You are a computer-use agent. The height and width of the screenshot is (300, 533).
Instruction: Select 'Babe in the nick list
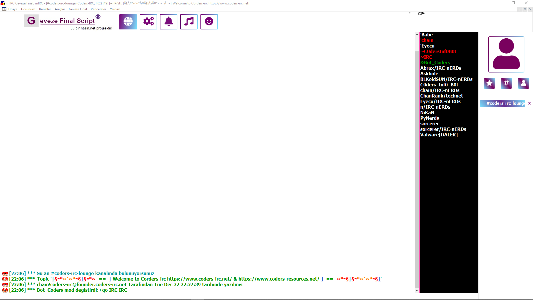click(426, 35)
